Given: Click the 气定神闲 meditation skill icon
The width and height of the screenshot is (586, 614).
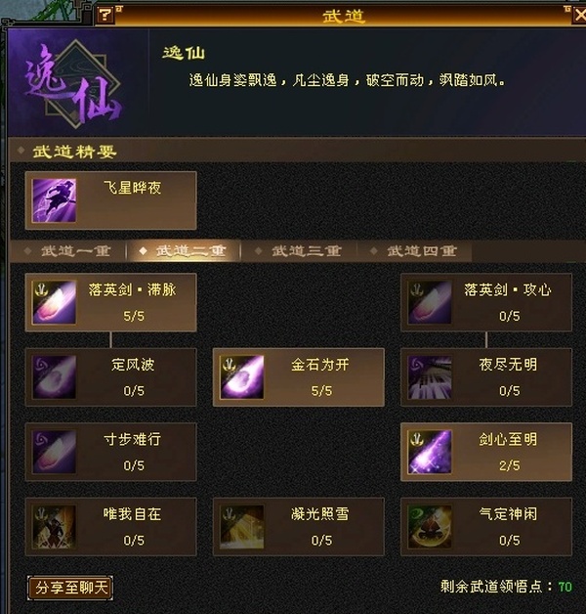Looking at the screenshot, I should tap(430, 527).
